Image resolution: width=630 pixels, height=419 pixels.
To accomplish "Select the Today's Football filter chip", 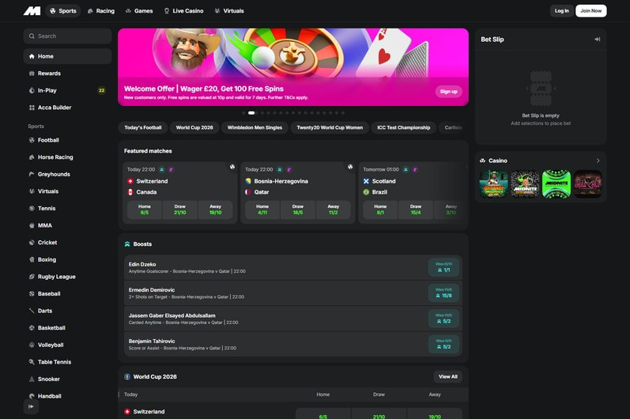I will (x=142, y=128).
